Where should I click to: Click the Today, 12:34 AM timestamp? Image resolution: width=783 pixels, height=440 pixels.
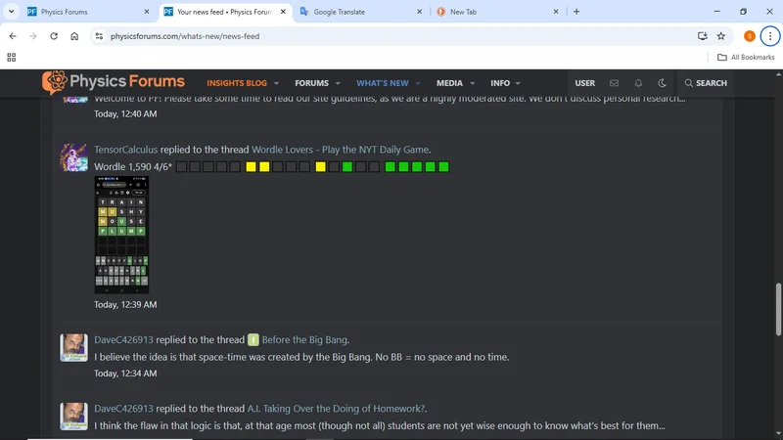pos(125,374)
